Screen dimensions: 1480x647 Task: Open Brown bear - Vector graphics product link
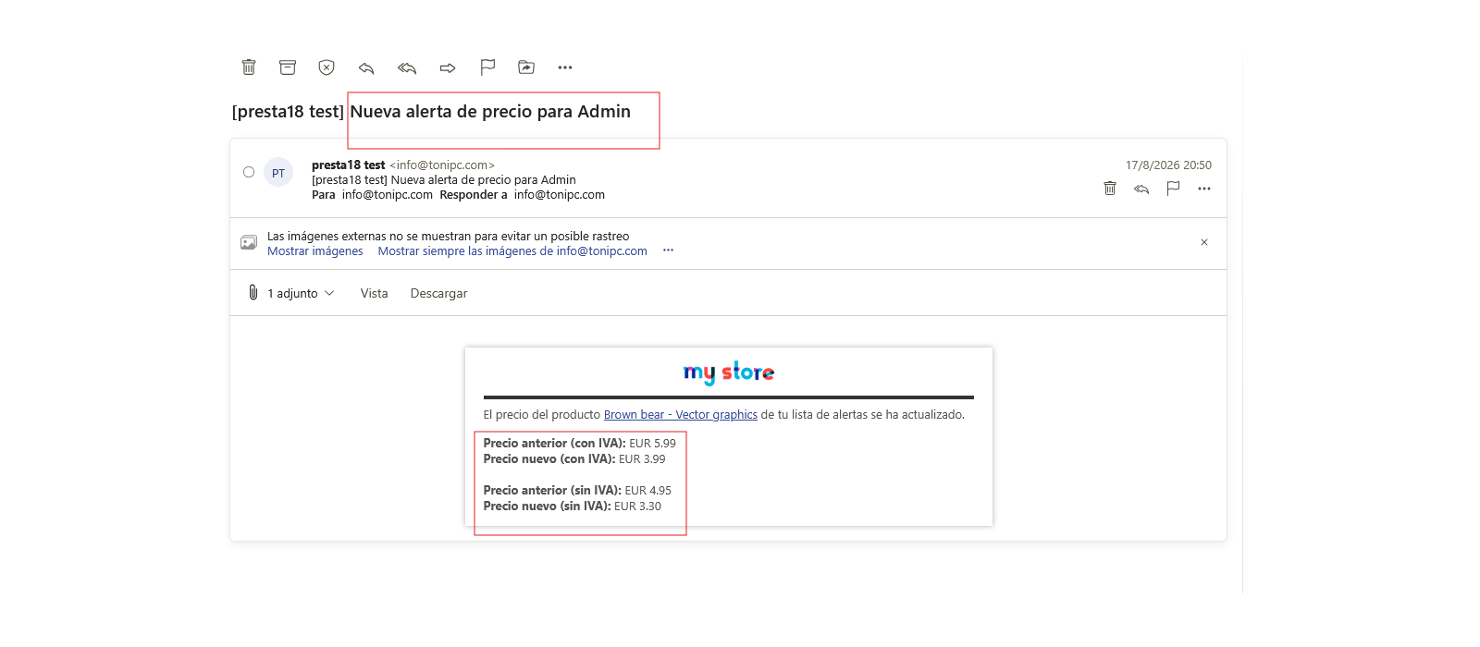point(681,415)
